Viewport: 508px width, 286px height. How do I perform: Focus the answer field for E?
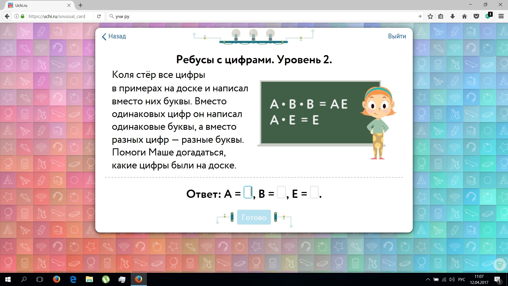click(314, 192)
